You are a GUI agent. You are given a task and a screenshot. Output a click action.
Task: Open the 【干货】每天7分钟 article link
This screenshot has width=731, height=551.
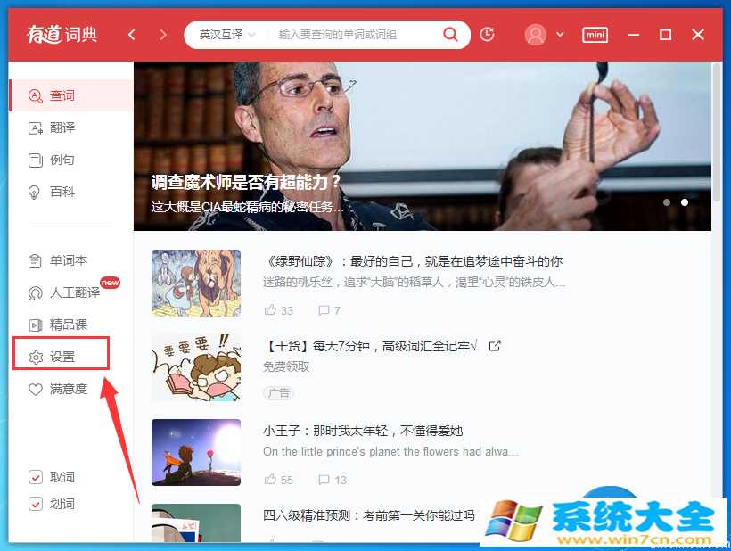coord(370,346)
